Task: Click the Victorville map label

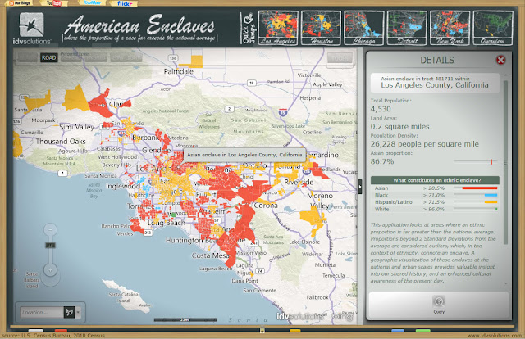Action: point(309,75)
